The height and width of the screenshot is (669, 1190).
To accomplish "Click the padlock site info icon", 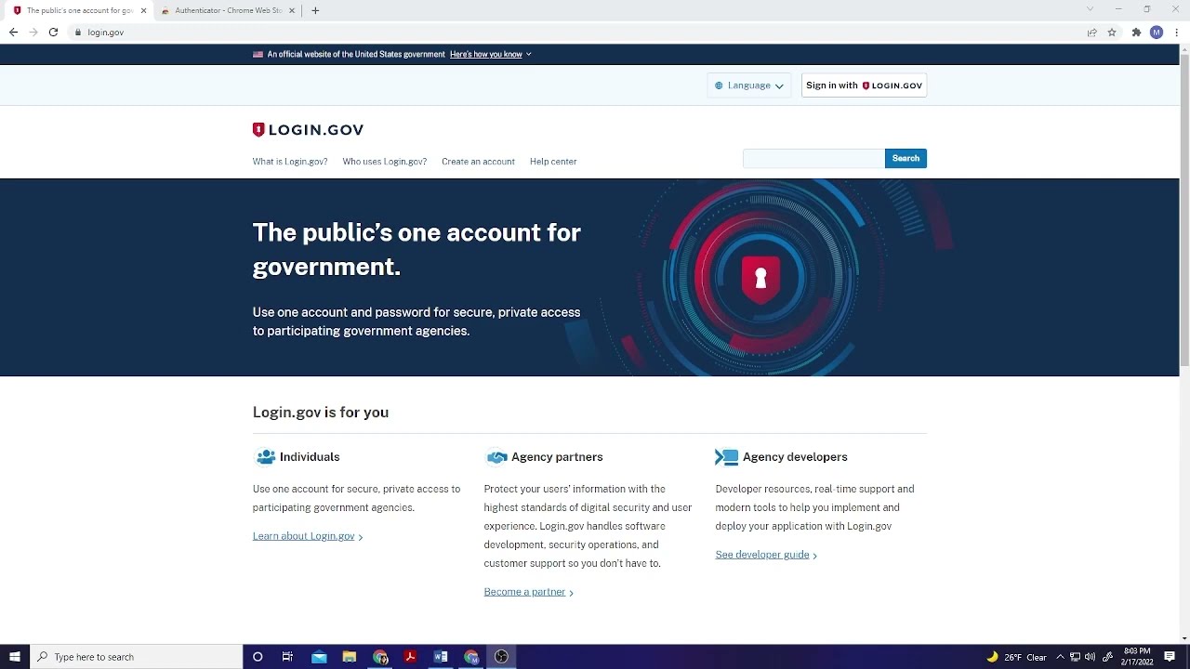I will click(78, 33).
